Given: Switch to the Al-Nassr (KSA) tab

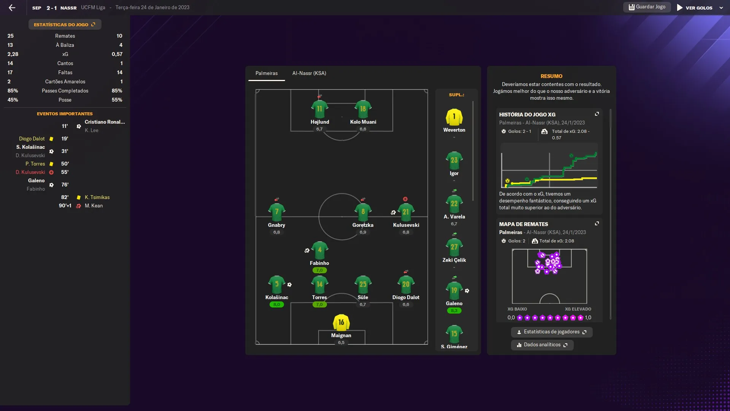Looking at the screenshot, I should 309,73.
